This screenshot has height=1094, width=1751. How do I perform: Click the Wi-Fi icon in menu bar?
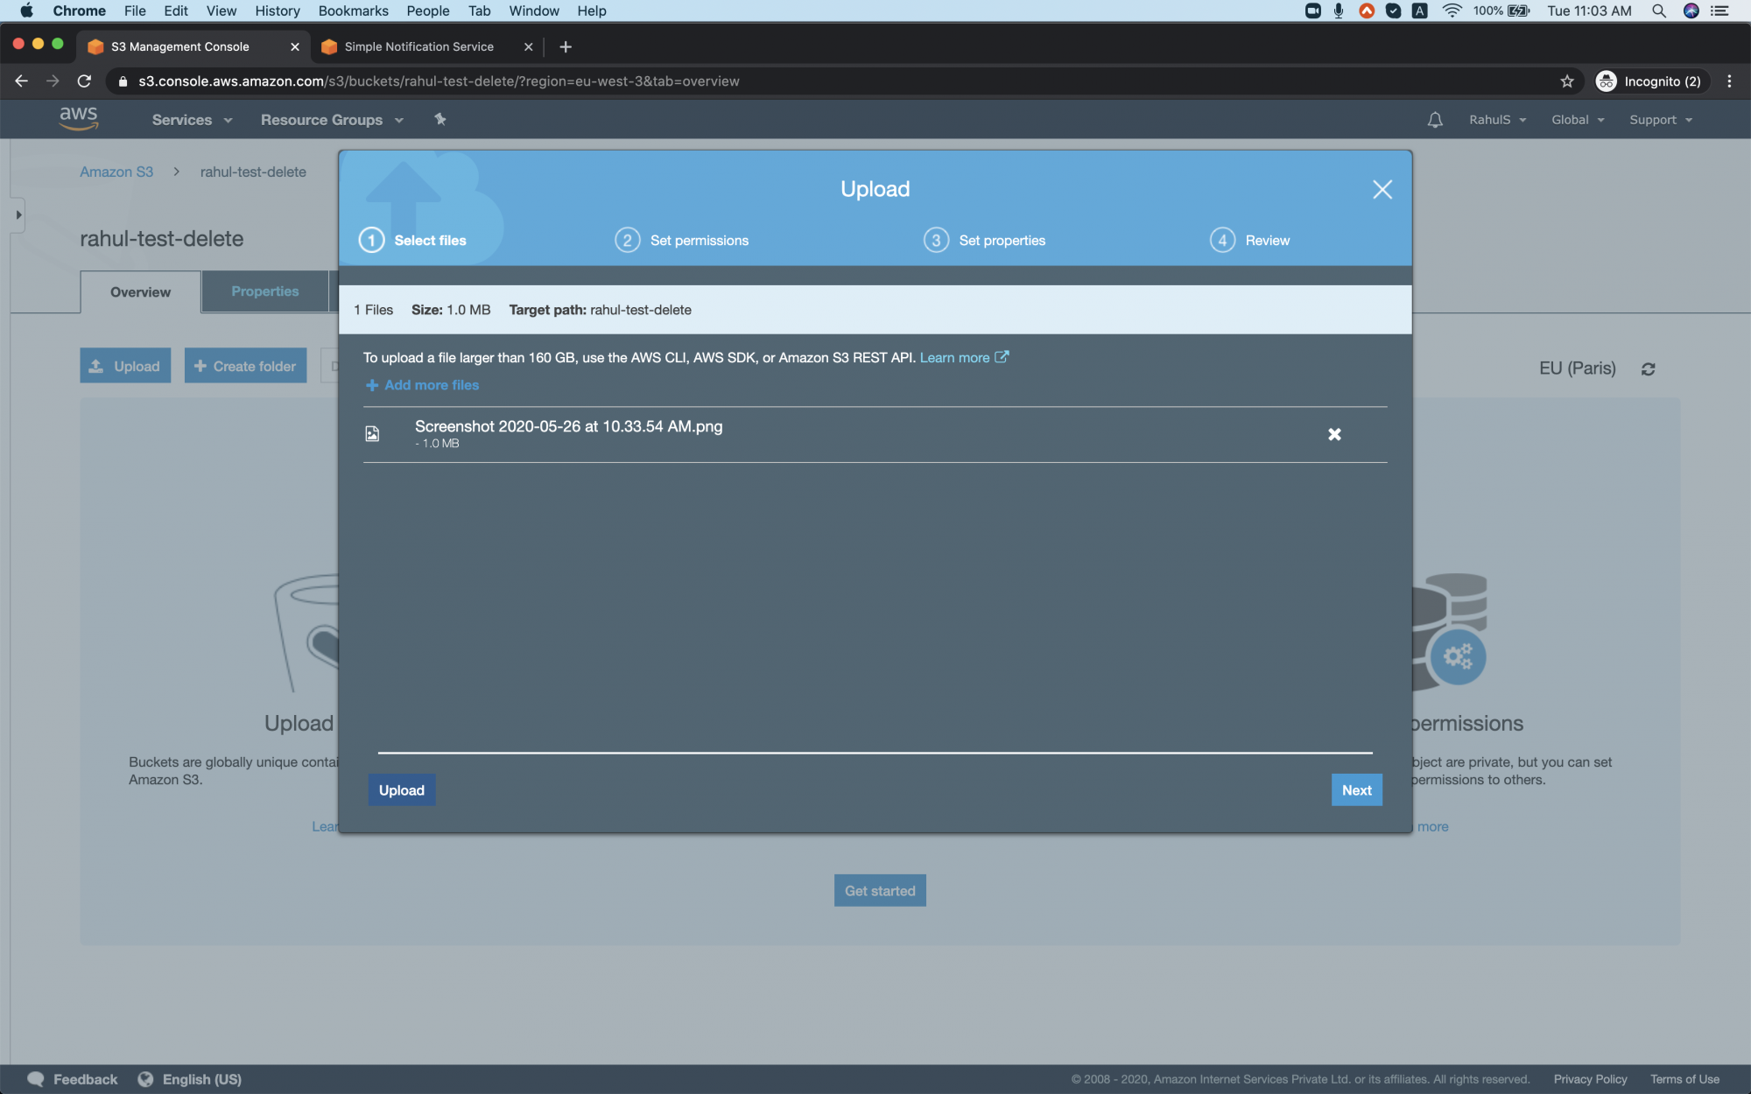click(1452, 11)
